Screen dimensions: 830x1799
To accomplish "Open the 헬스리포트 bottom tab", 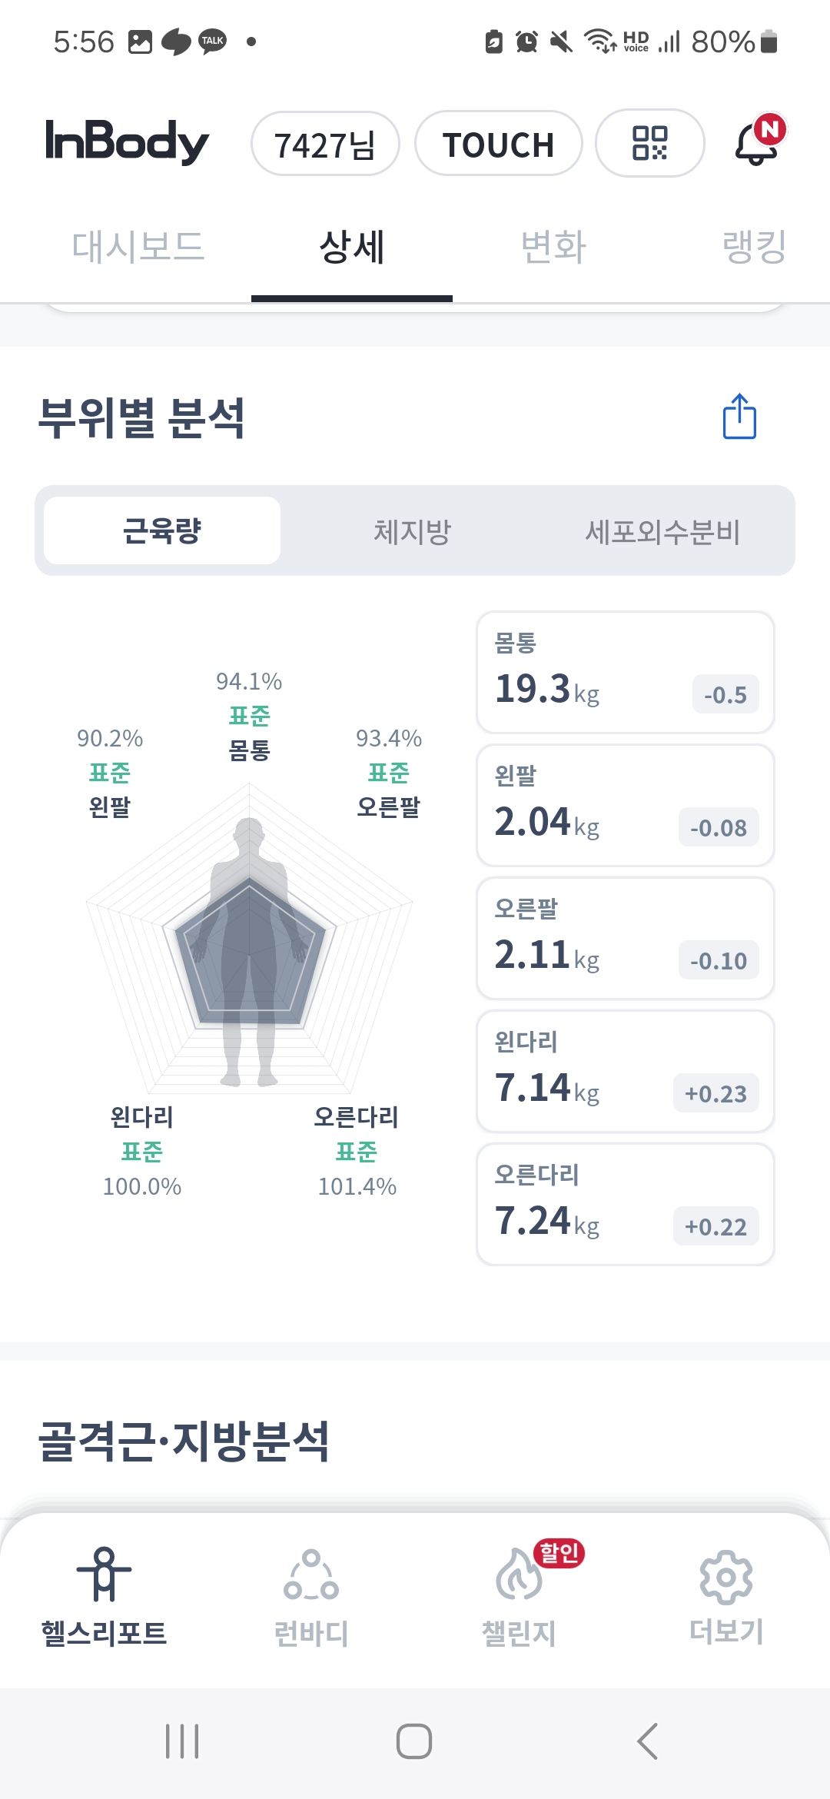I will pyautogui.click(x=104, y=1596).
